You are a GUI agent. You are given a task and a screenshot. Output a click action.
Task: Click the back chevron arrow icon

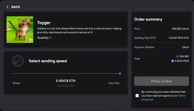pos(7,7)
